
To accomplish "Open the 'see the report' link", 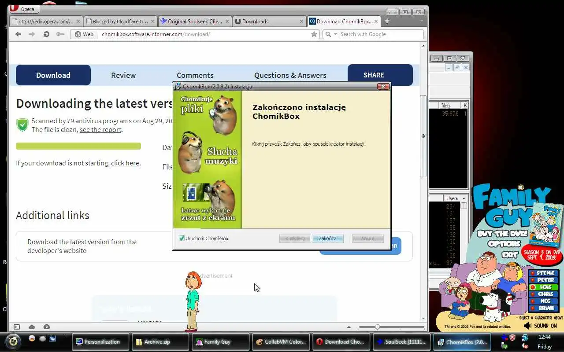I will pyautogui.click(x=100, y=130).
